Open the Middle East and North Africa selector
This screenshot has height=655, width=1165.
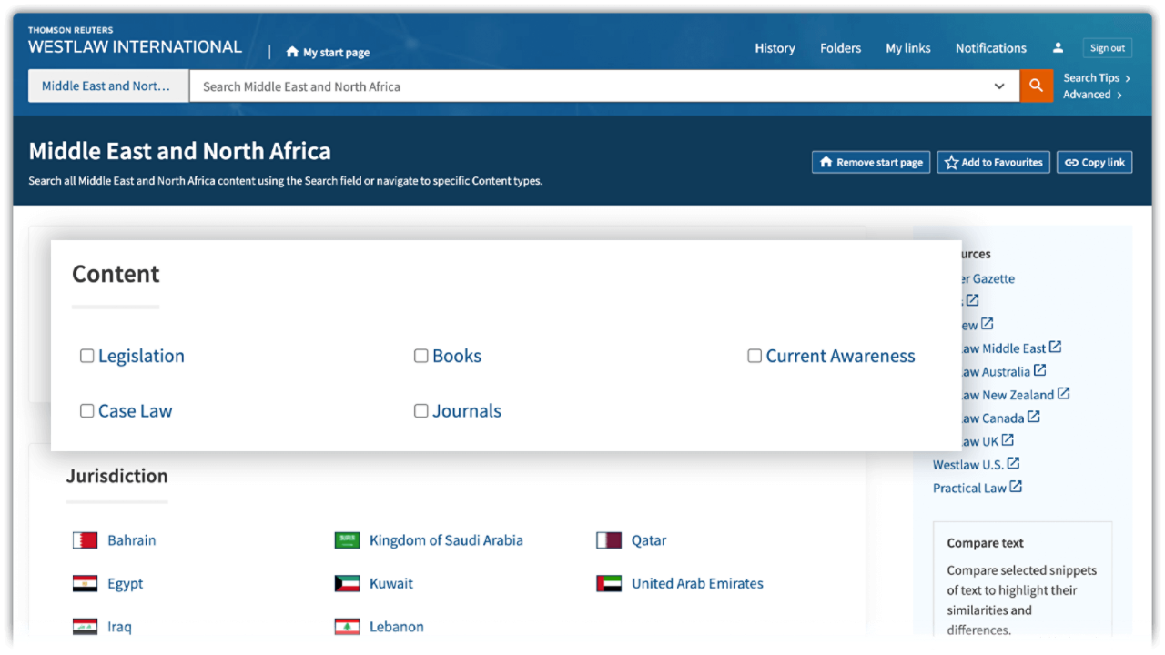[x=107, y=86]
